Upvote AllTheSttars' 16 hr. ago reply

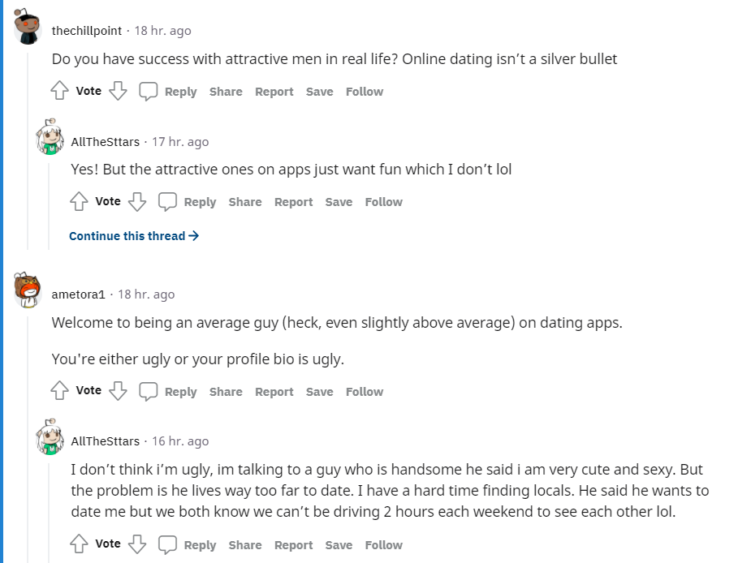coord(79,544)
